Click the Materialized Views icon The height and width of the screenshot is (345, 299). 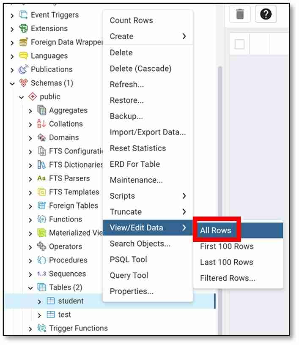[41, 233]
